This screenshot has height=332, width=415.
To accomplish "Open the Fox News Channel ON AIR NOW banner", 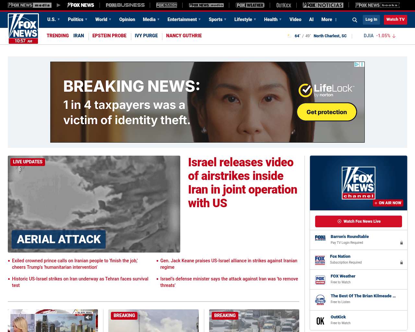I will [x=359, y=183].
